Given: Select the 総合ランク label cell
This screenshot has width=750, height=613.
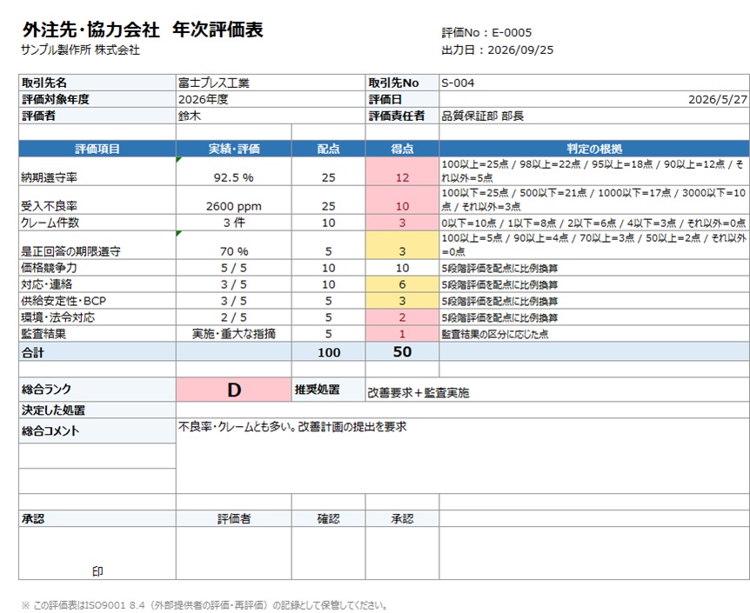Looking at the screenshot, I should [x=97, y=390].
